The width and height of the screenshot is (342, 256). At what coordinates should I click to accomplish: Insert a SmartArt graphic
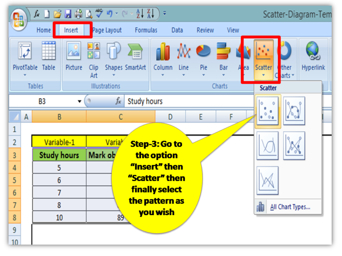click(x=135, y=56)
